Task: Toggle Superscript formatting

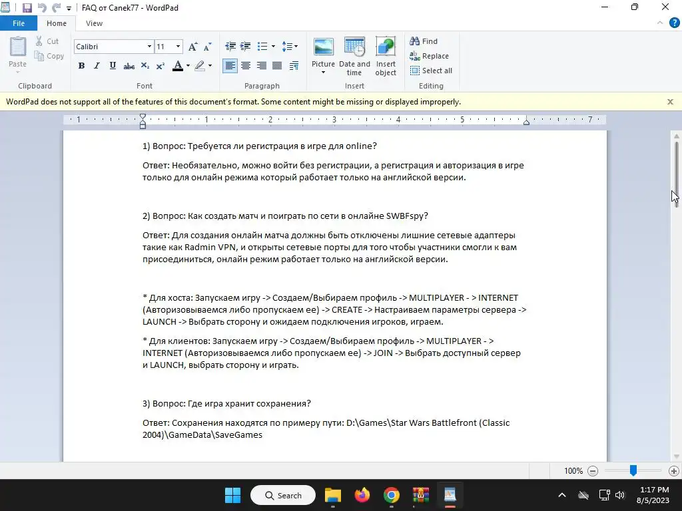Action: 160,66
